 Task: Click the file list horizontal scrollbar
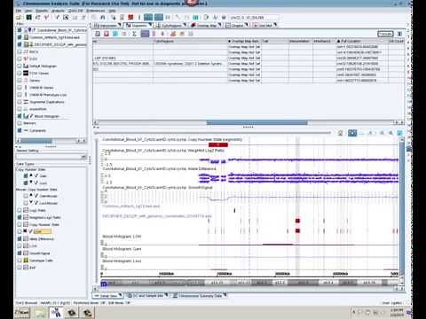pyautogui.click(x=51, y=141)
